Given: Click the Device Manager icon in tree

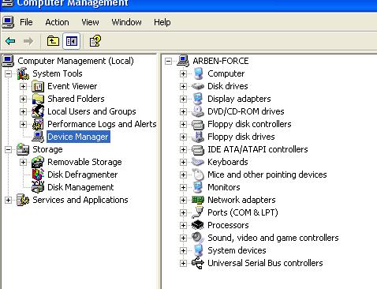Looking at the screenshot, I should click(x=38, y=137).
